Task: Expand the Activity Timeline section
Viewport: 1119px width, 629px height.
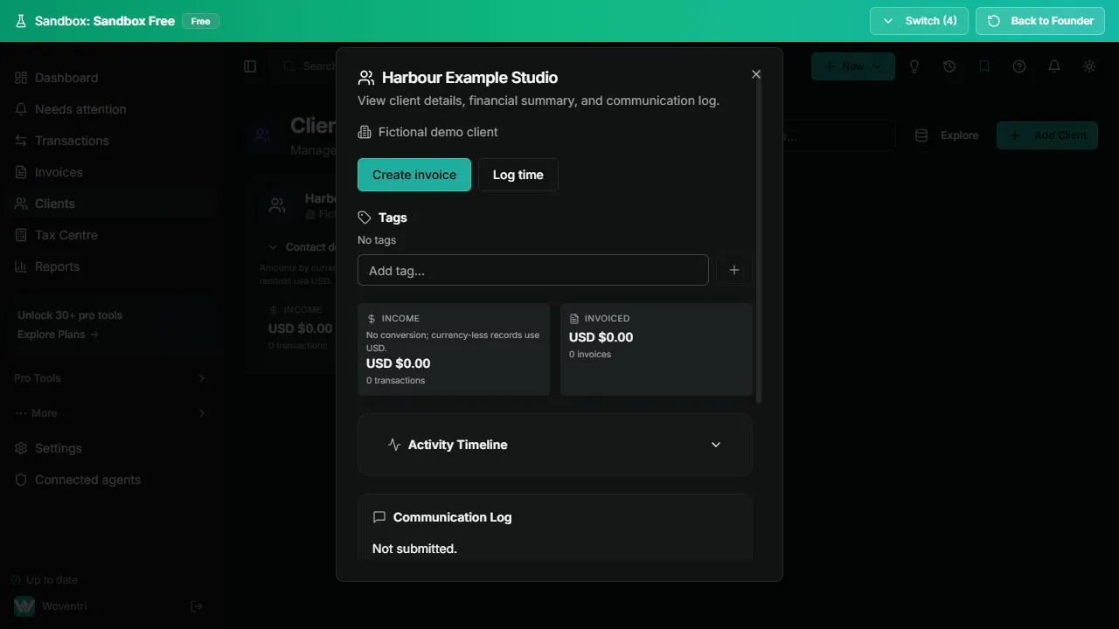Action: coord(555,445)
